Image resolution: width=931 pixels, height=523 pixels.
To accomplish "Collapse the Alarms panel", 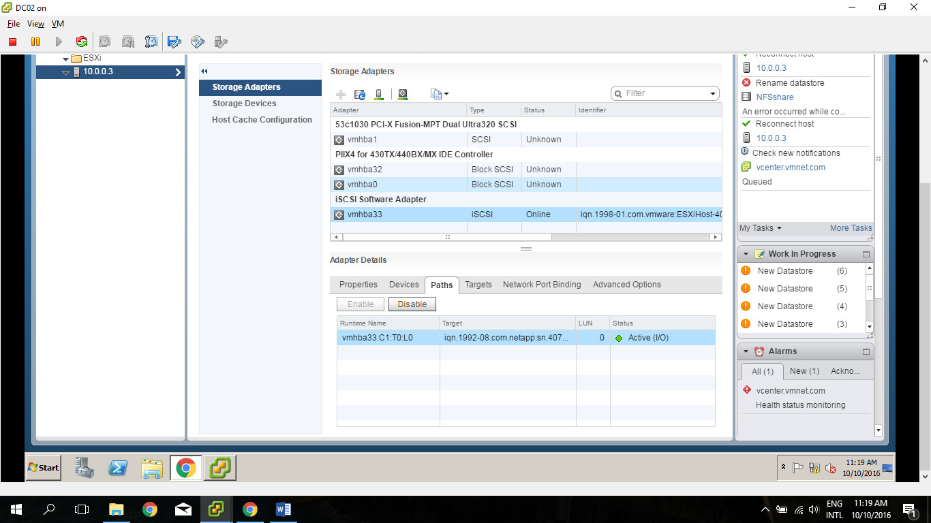I will click(x=746, y=351).
